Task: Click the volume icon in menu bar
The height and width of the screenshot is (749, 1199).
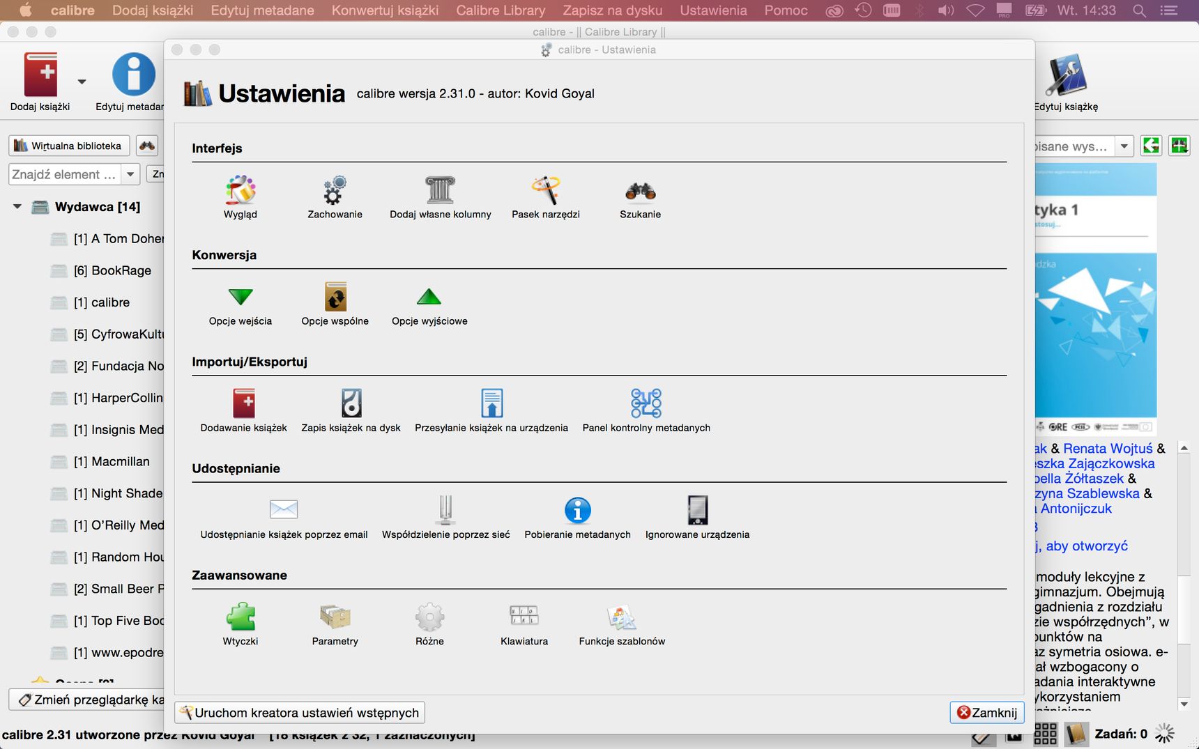Action: tap(946, 10)
